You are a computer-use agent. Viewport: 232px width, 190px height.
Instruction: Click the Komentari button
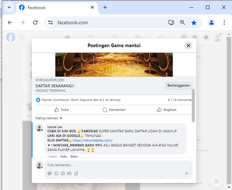tap(114, 110)
